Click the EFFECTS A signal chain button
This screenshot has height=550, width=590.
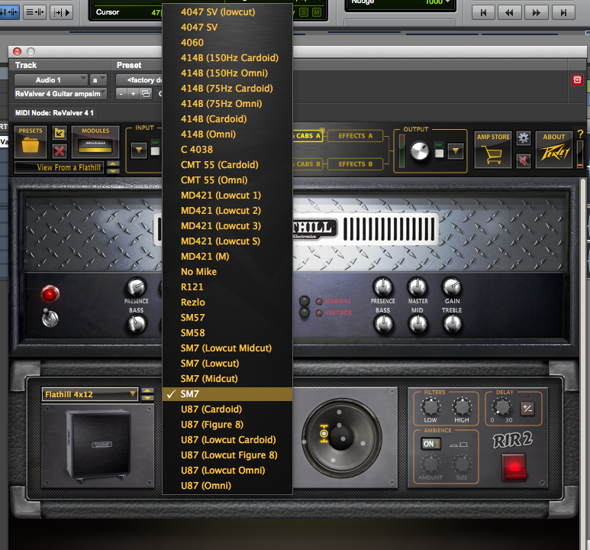tap(355, 136)
